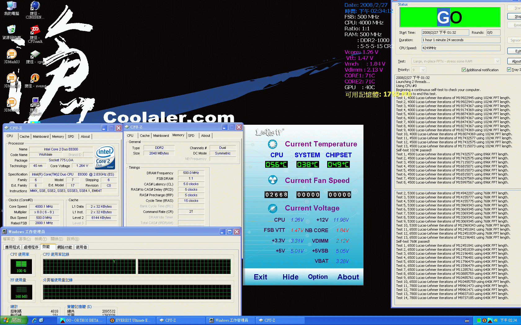Click the Task Manager title bar icon
The width and height of the screenshot is (521, 325).
5,232
